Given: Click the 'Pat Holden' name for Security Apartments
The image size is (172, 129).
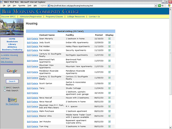Looking at the screenshot, I should pos(44,50).
